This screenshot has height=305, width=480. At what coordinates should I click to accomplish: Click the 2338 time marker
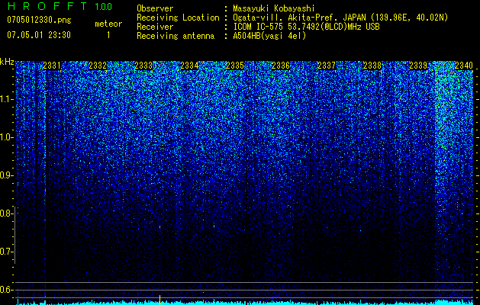click(x=372, y=66)
